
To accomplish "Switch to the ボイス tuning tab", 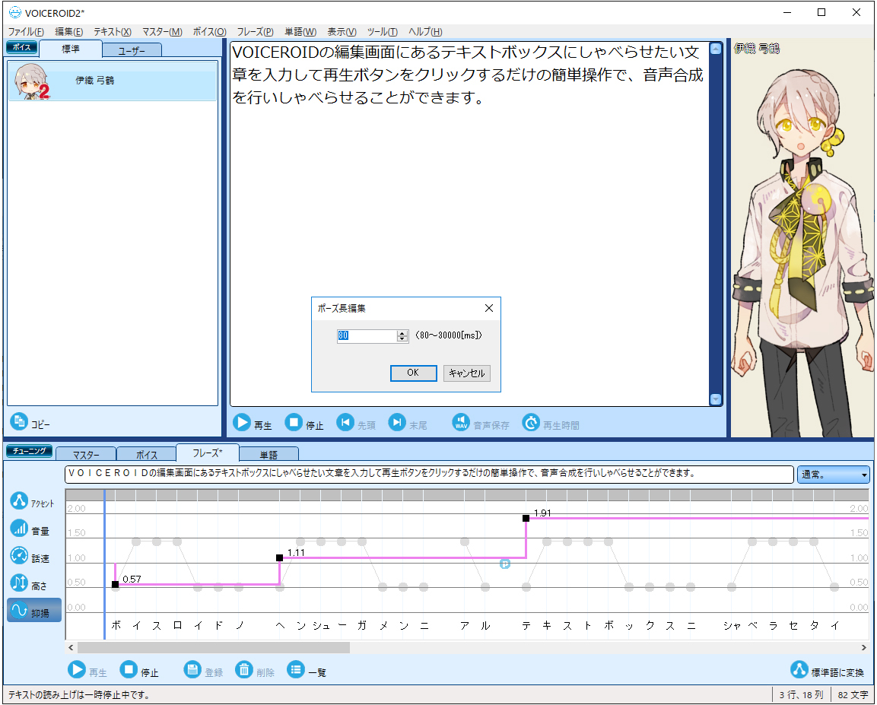I will (147, 455).
